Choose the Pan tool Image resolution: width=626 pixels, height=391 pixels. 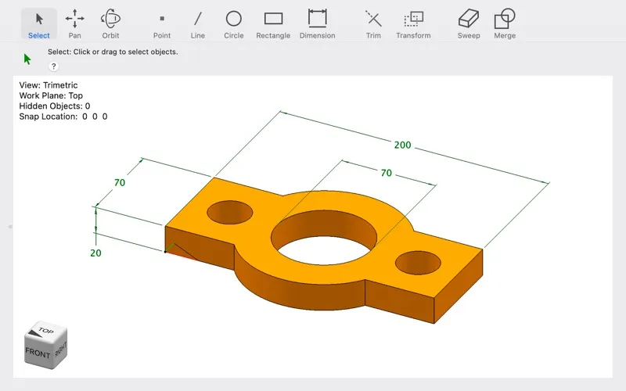coord(74,24)
